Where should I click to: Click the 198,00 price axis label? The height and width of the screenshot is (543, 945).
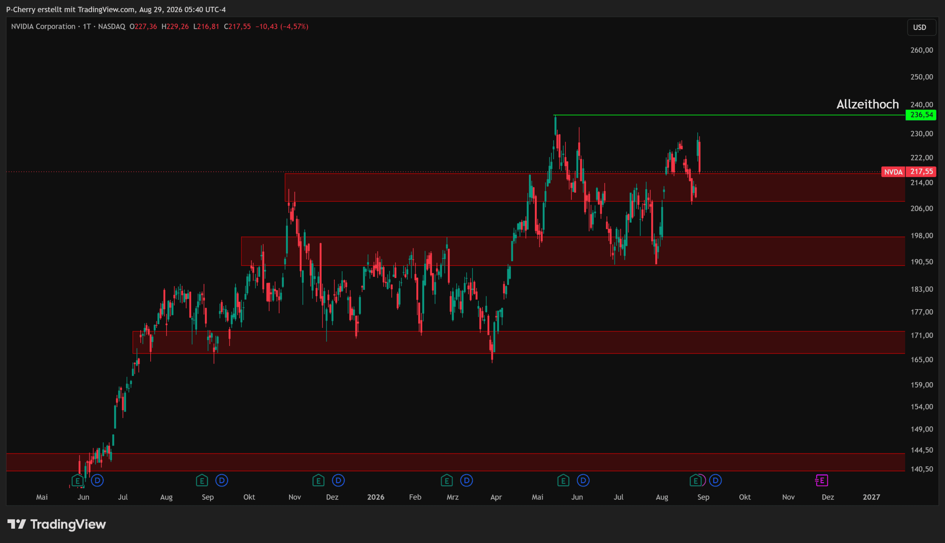pos(921,236)
